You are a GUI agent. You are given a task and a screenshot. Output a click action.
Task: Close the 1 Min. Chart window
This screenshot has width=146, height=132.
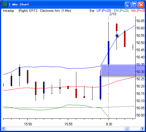pyautogui.click(x=141, y=5)
